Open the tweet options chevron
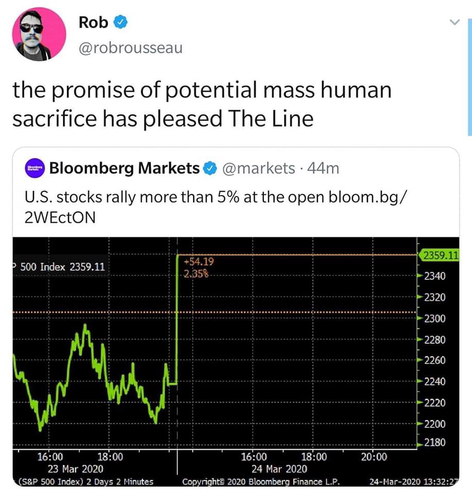 pos(454,23)
